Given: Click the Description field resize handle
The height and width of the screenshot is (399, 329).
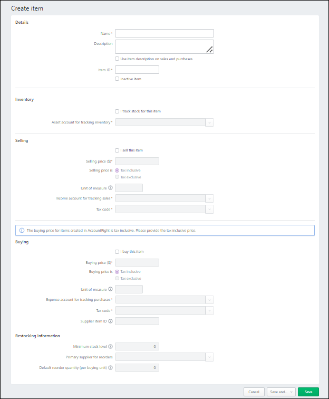Looking at the screenshot, I should [209, 50].
